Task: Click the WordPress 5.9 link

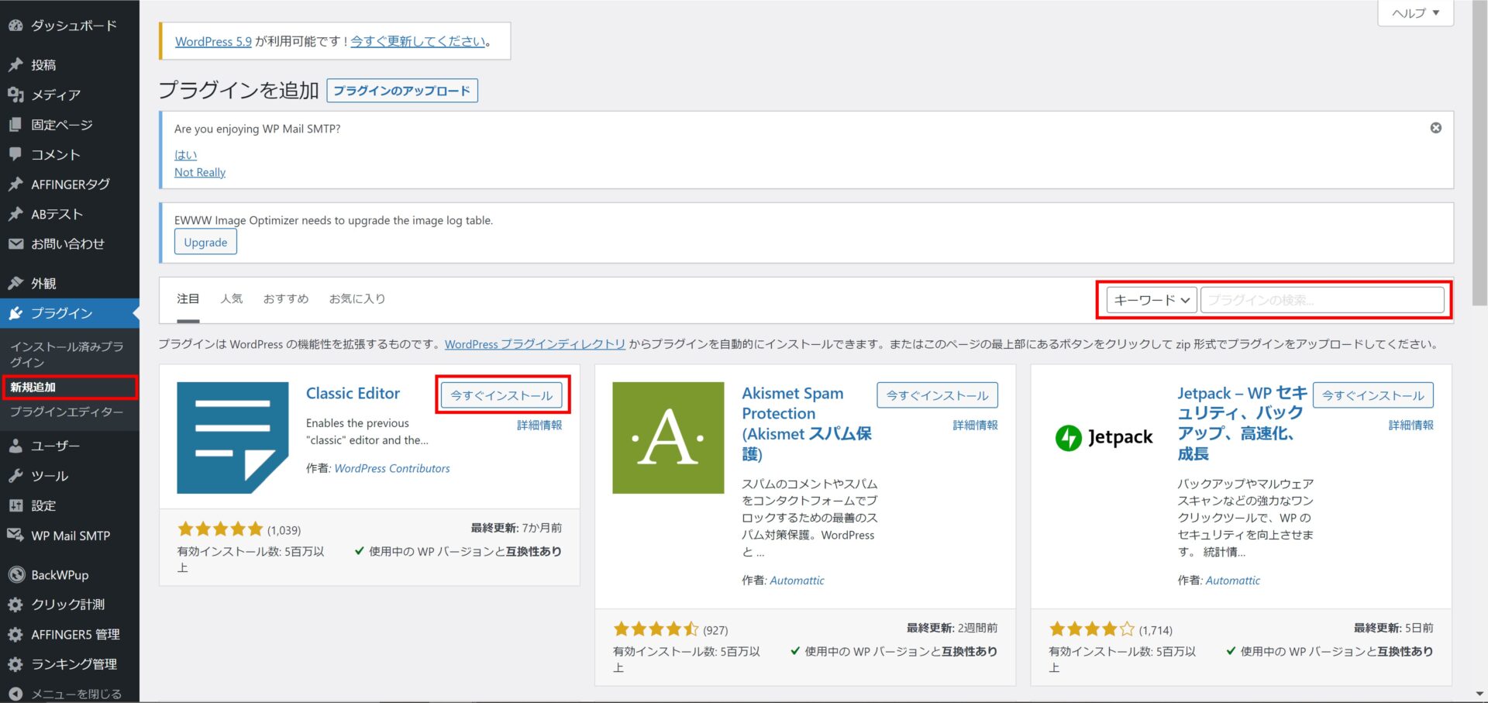Action: [213, 42]
